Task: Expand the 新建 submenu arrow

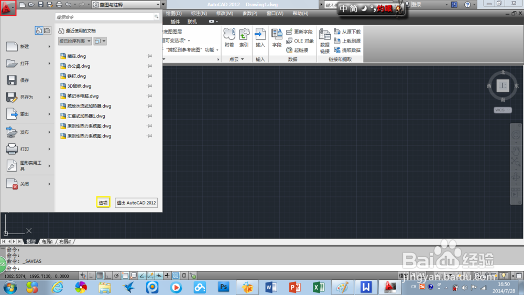Action: (49, 47)
